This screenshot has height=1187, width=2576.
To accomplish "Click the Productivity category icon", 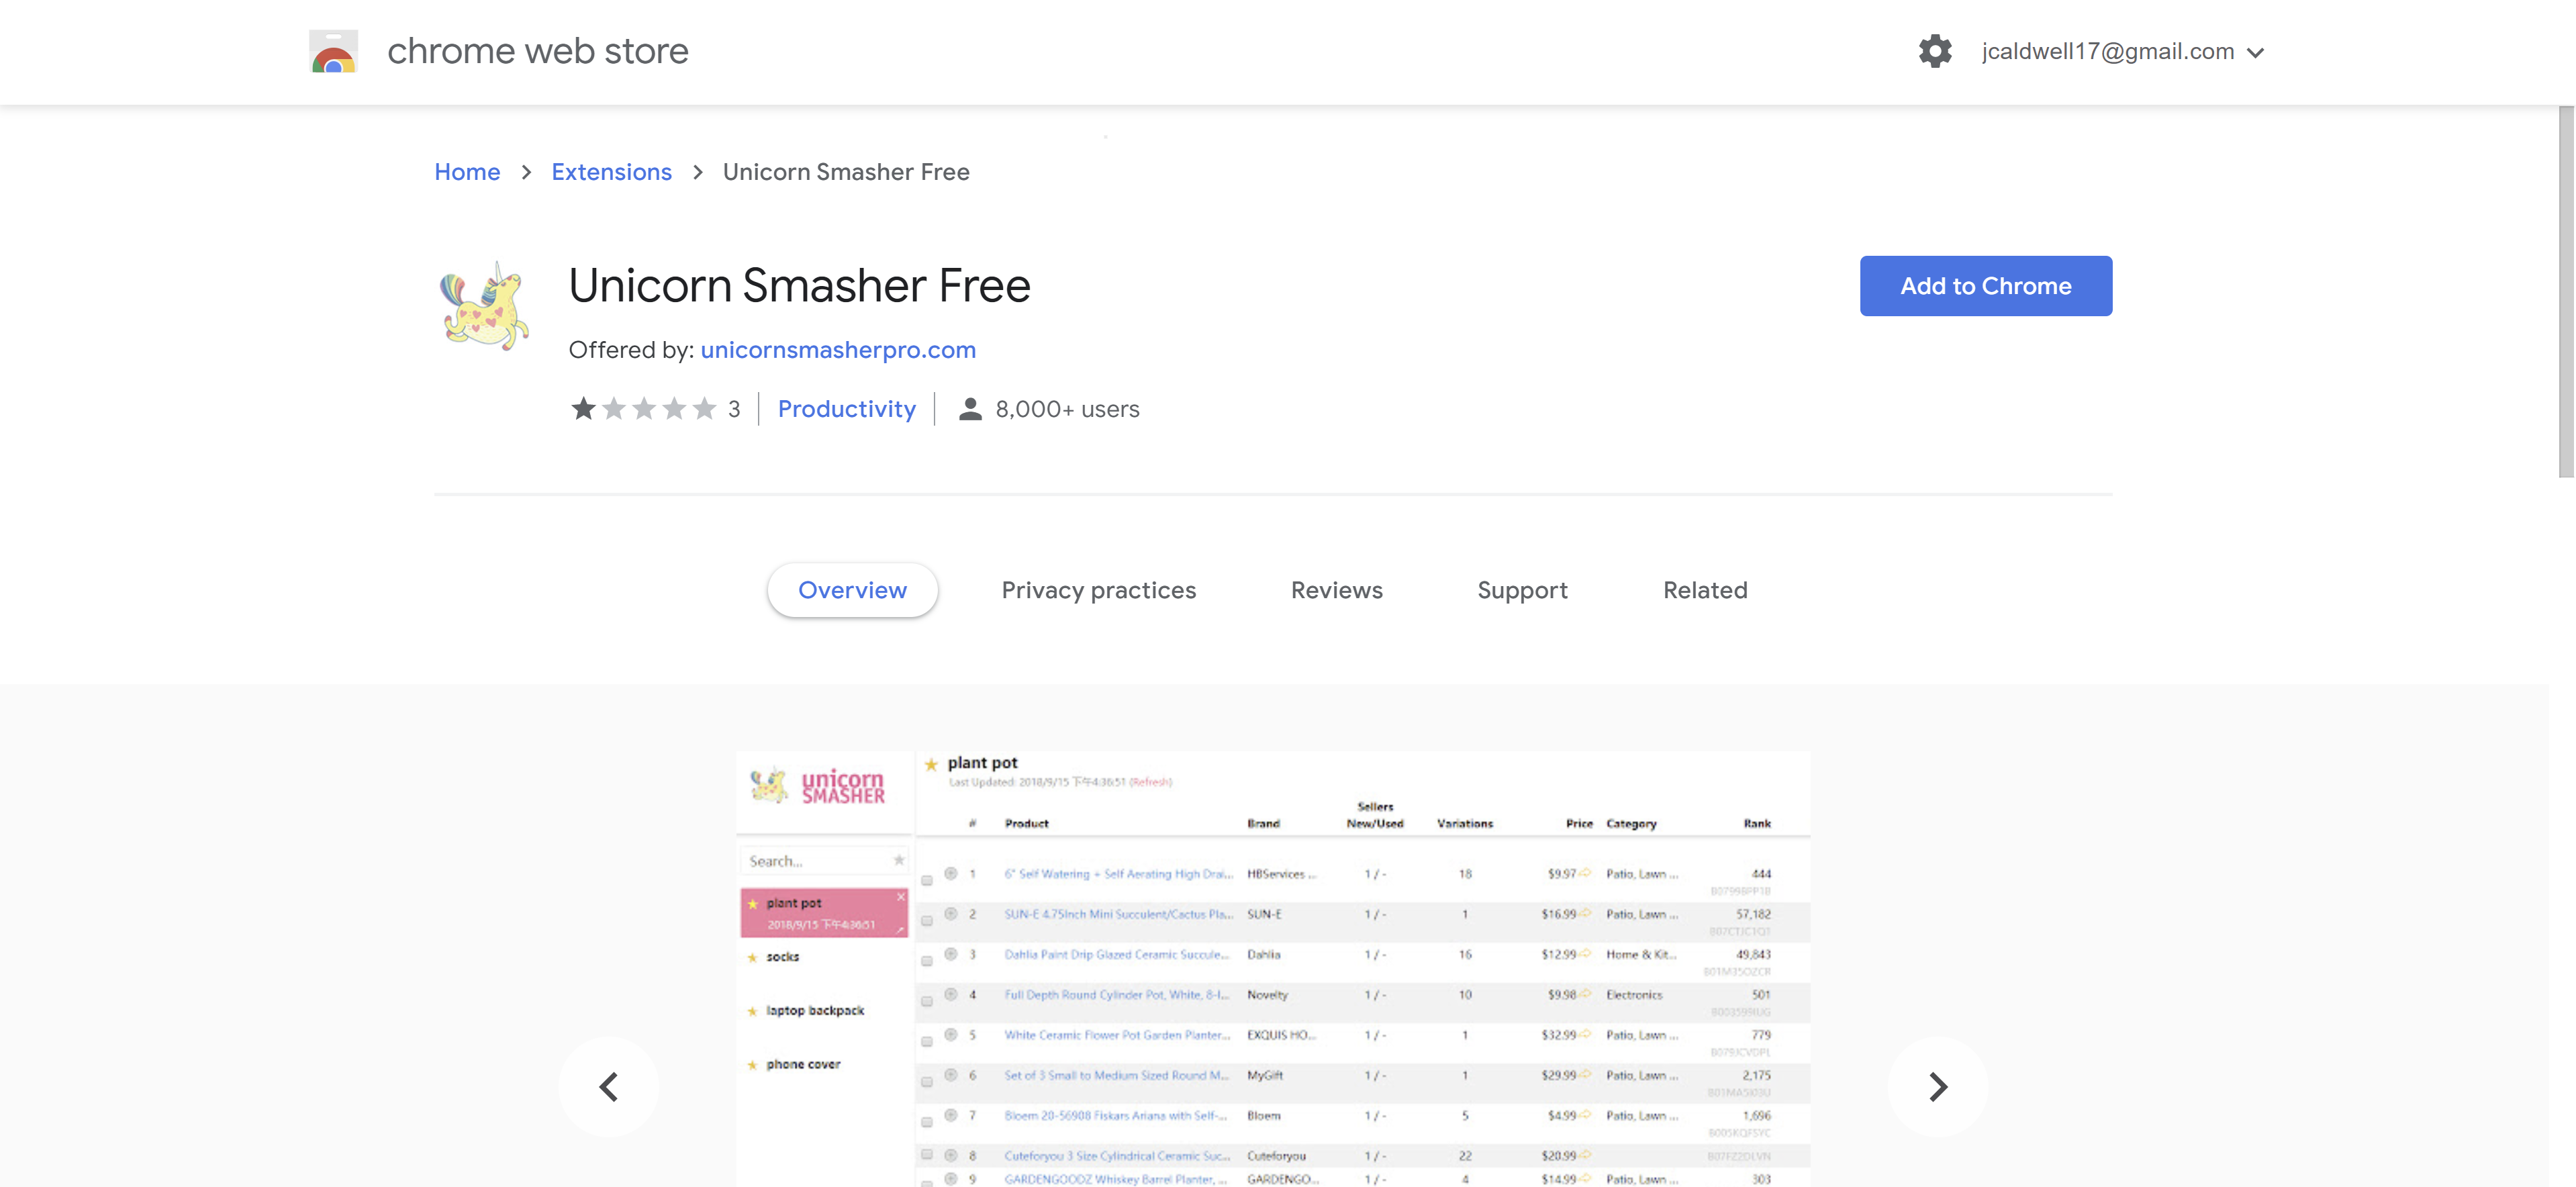I will [846, 406].
